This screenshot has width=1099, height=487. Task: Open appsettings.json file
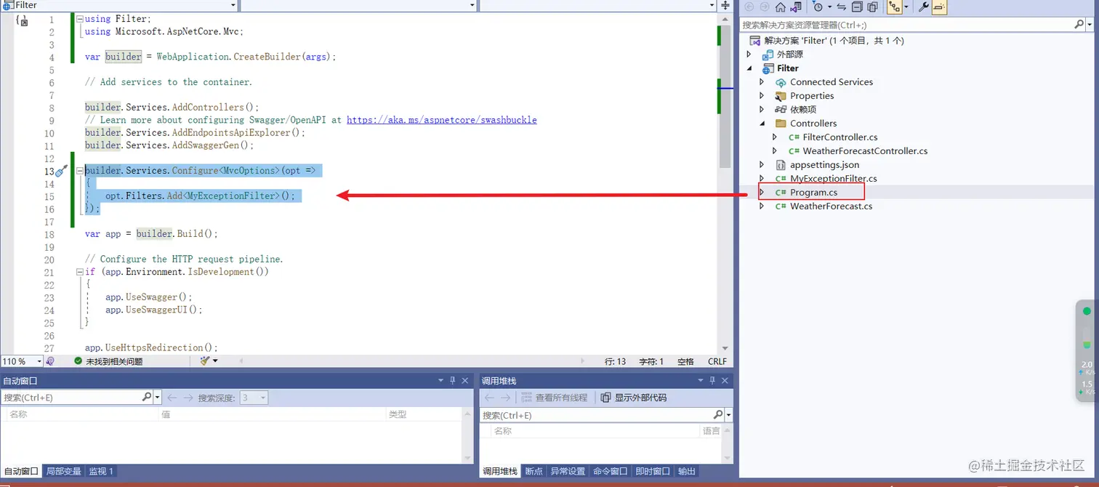[x=824, y=165]
